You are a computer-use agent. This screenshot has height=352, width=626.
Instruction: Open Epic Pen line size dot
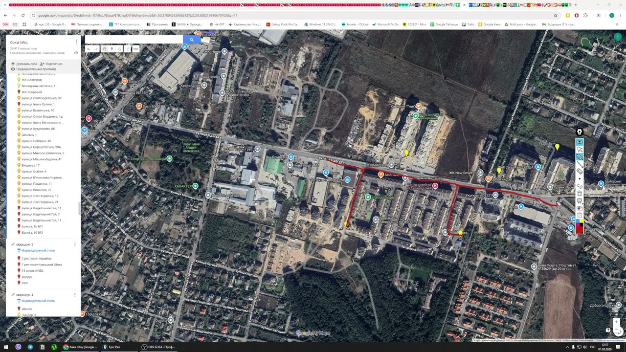(580, 179)
